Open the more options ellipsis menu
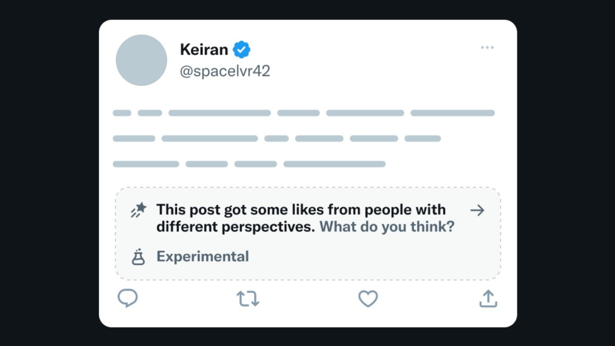Screen dimensions: 615x346 487,48
